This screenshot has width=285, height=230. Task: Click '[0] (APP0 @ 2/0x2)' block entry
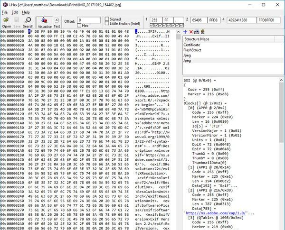click(x=207, y=108)
